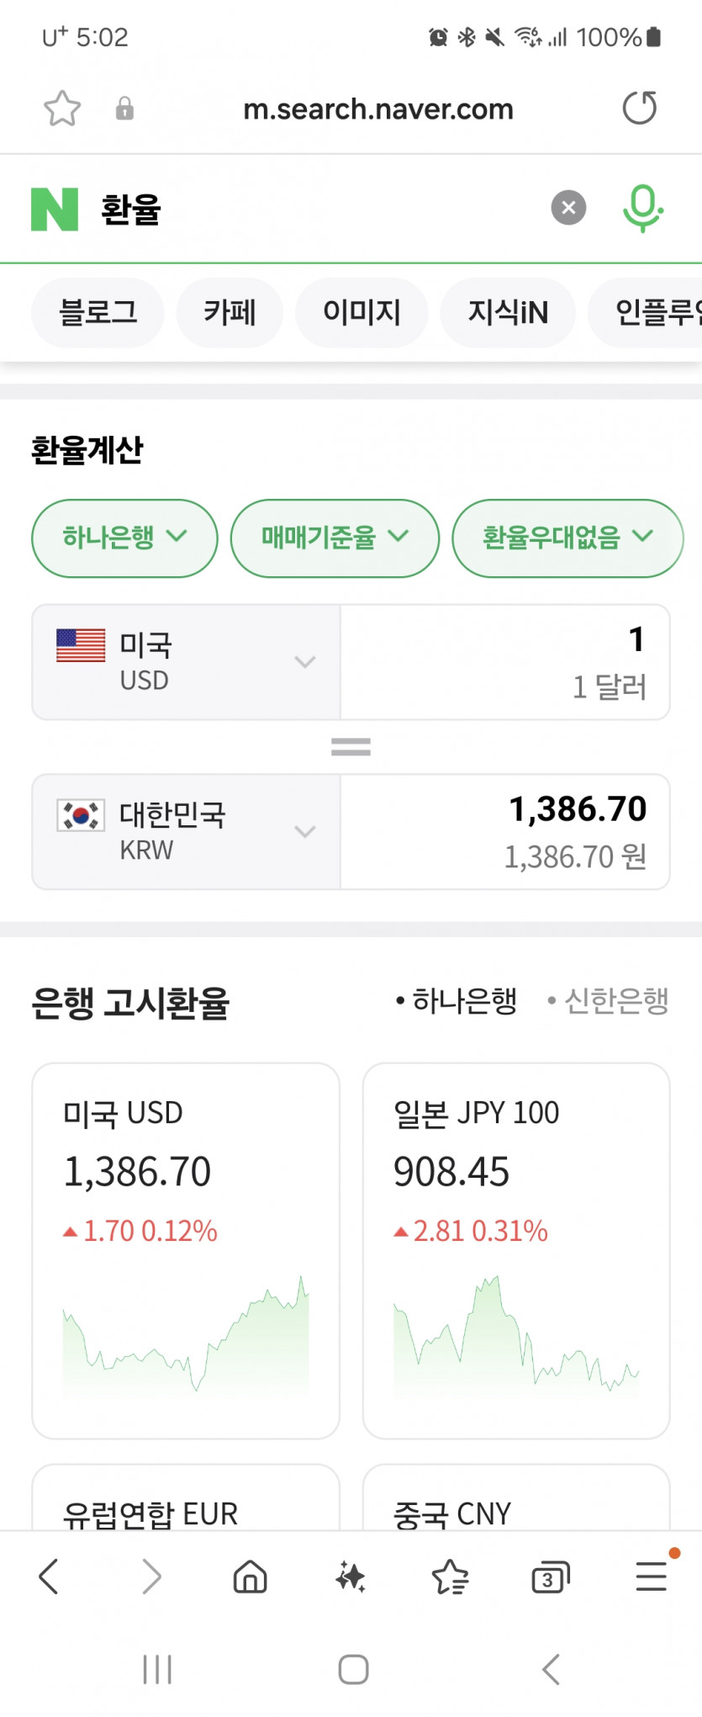Image resolution: width=702 pixels, height=1717 pixels.
Task: Expand the 매매기준율 rate type dropdown
Action: point(335,538)
